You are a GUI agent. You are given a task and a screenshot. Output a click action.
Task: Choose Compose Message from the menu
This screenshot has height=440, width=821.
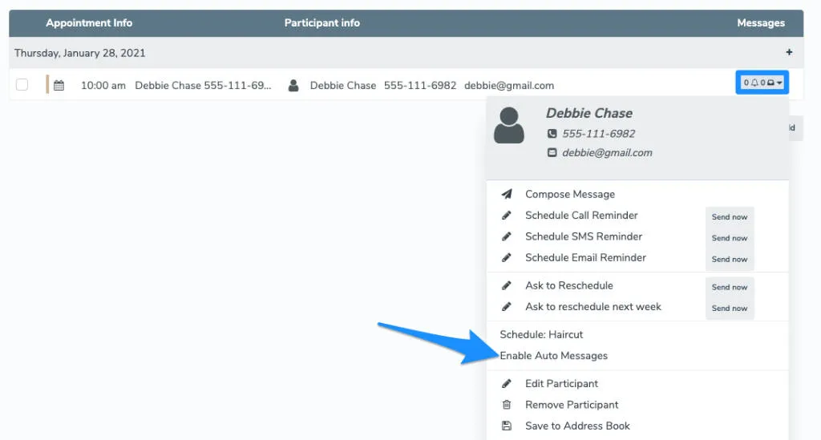570,194
